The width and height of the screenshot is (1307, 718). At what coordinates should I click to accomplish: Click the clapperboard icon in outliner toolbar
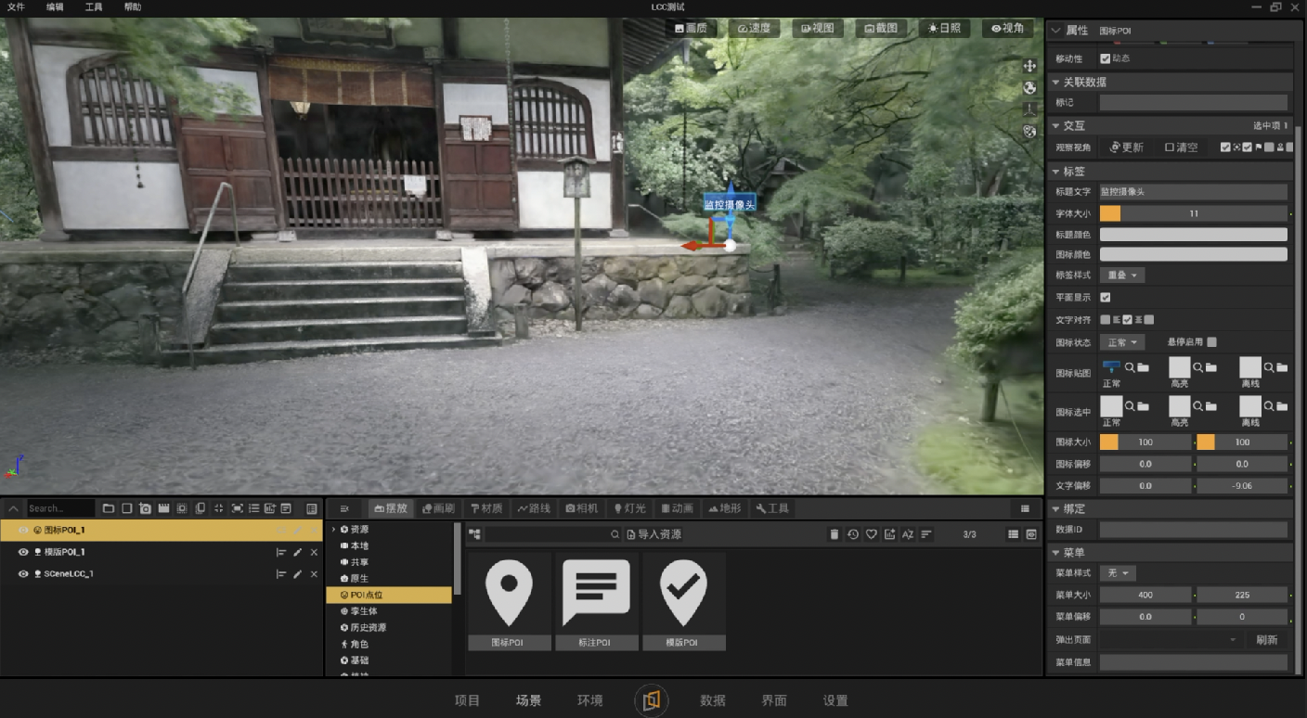163,508
